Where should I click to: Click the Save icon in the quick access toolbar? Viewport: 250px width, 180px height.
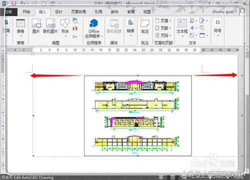(13, 3)
